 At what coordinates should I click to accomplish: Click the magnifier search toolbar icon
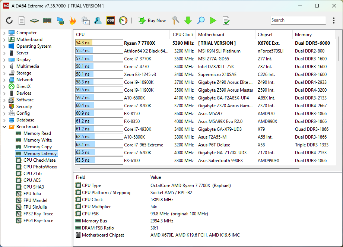tap(201, 20)
